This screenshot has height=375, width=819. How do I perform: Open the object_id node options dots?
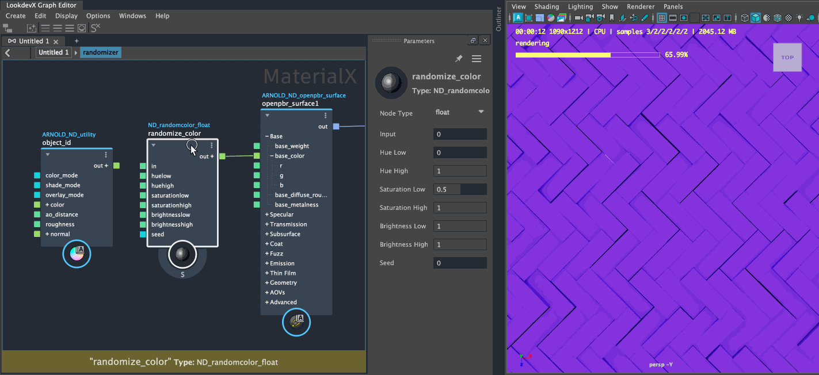[x=106, y=155]
